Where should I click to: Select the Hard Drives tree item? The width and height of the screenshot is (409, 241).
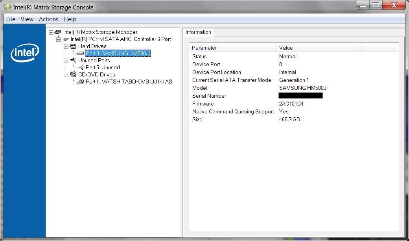(92, 46)
